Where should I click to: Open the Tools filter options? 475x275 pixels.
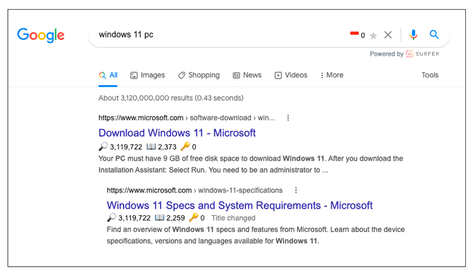point(430,75)
